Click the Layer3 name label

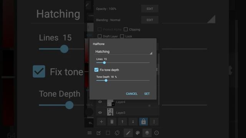[121, 113]
